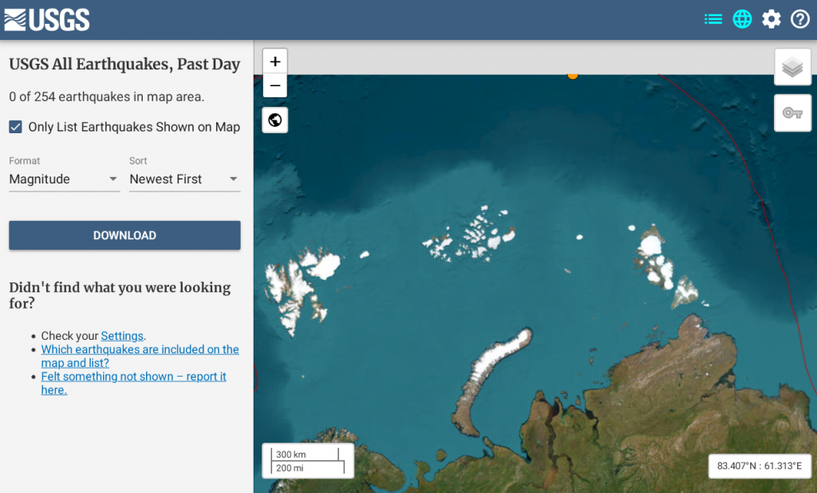Click the DOWNLOAD button
This screenshot has width=817, height=493.
point(124,235)
